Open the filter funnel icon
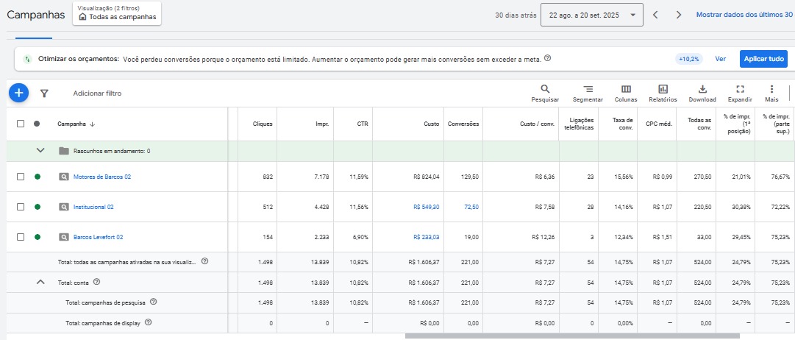Viewport: 795px width, 340px height. (43, 93)
